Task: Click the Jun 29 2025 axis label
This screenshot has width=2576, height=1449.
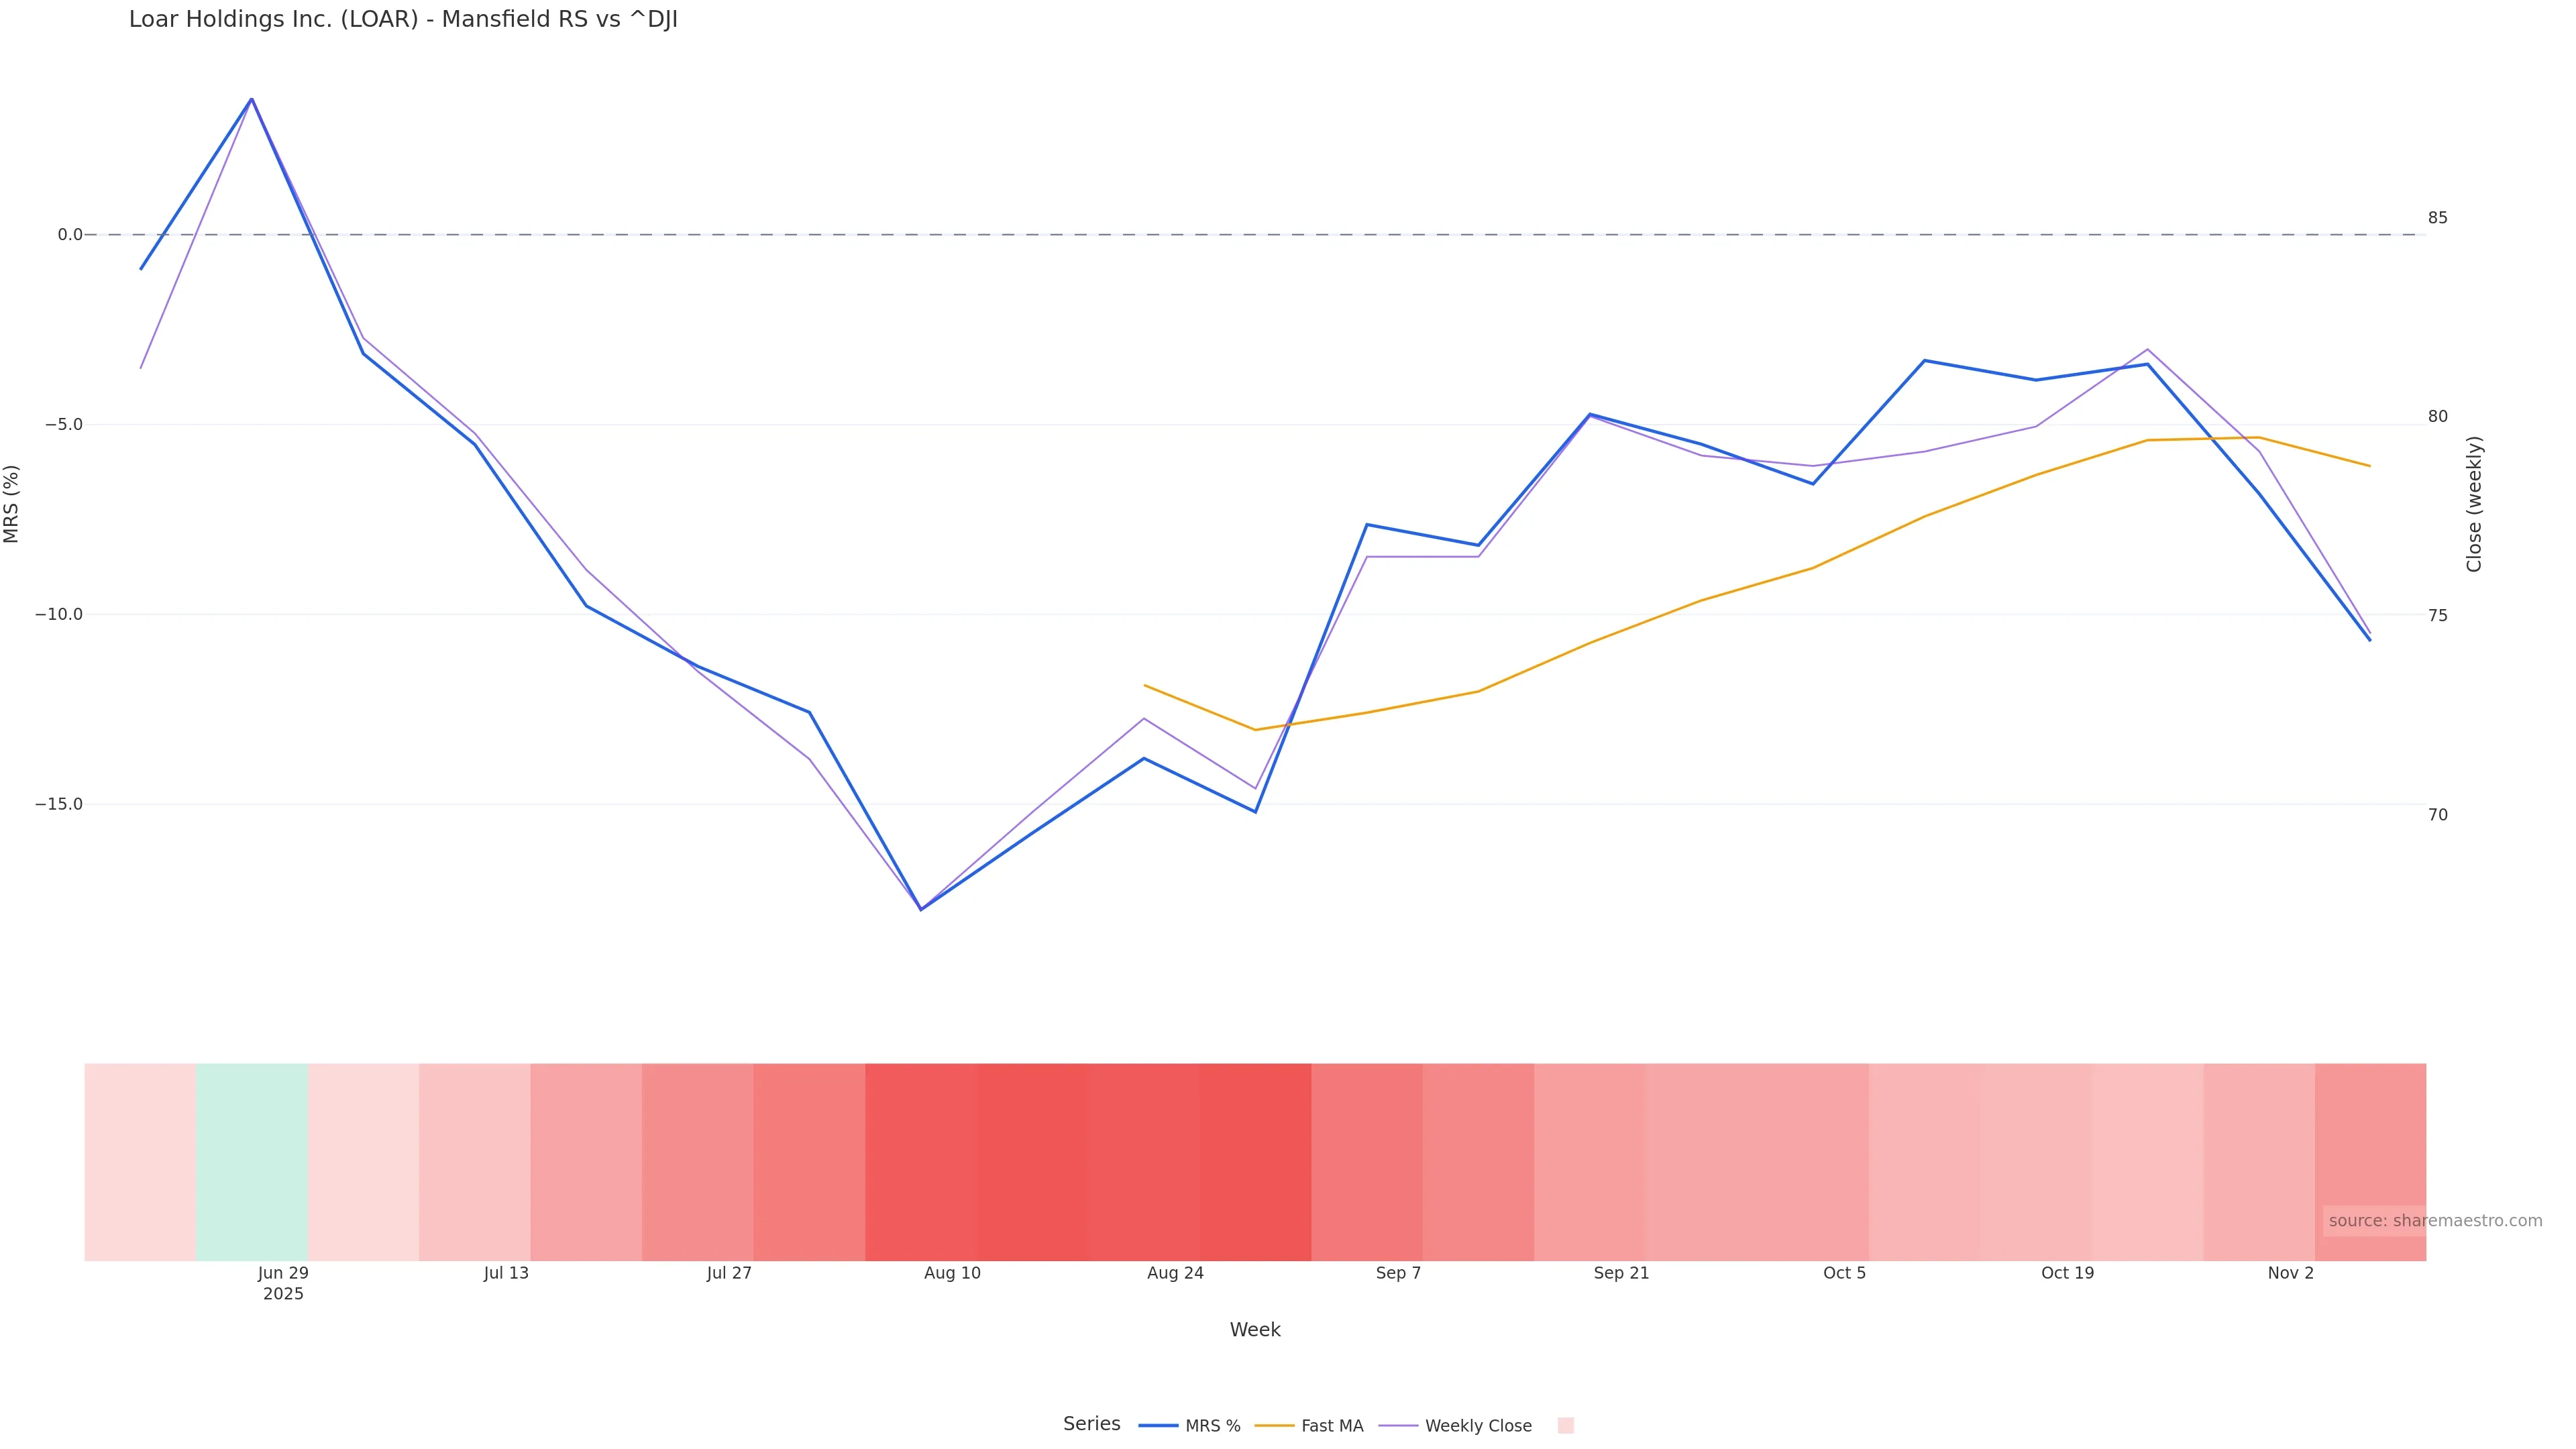Action: (x=283, y=1283)
